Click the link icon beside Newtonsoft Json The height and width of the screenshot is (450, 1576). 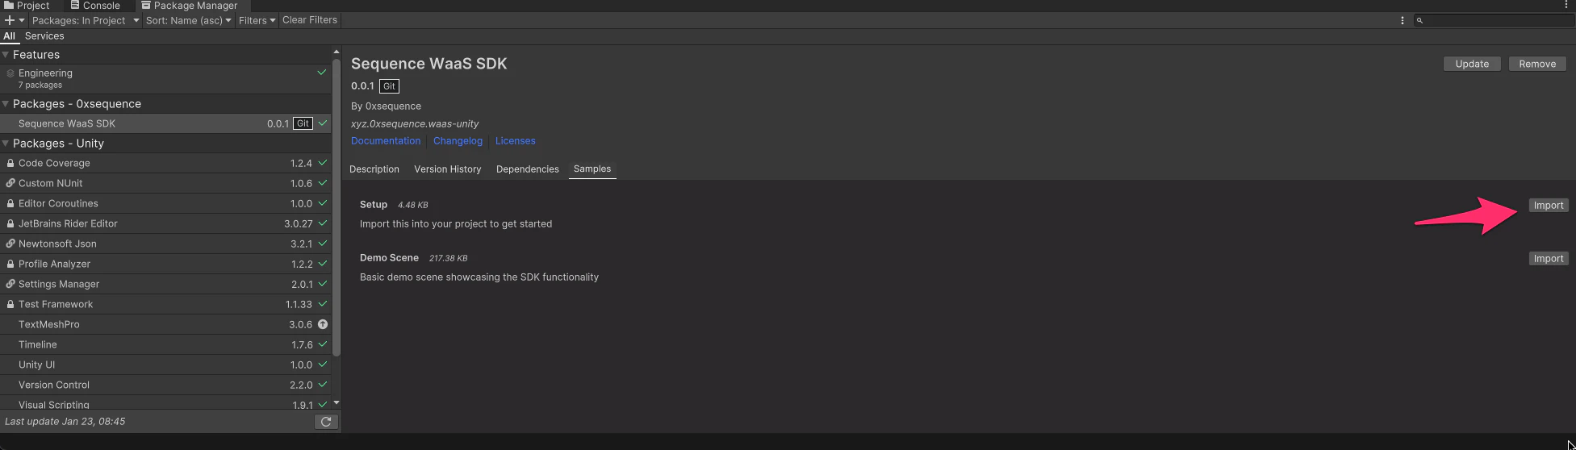(x=10, y=244)
